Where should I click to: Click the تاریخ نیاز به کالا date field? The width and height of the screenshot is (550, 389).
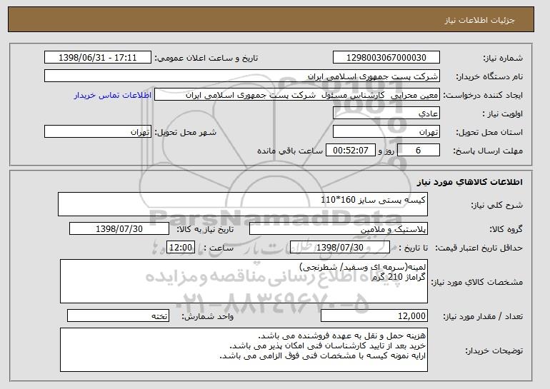coord(119,229)
